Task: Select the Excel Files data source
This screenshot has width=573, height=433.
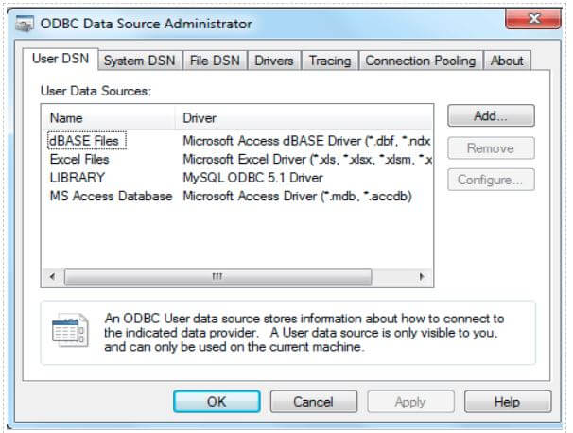Action: pyautogui.click(x=79, y=160)
